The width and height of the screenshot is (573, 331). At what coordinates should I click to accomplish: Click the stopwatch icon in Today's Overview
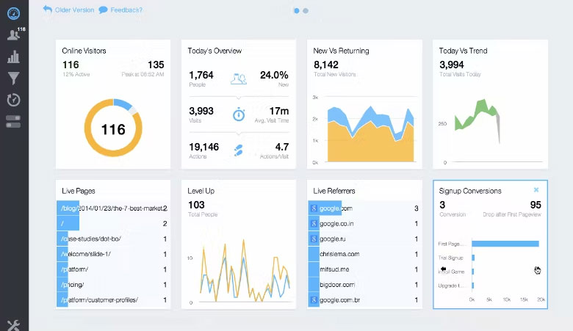pyautogui.click(x=239, y=114)
